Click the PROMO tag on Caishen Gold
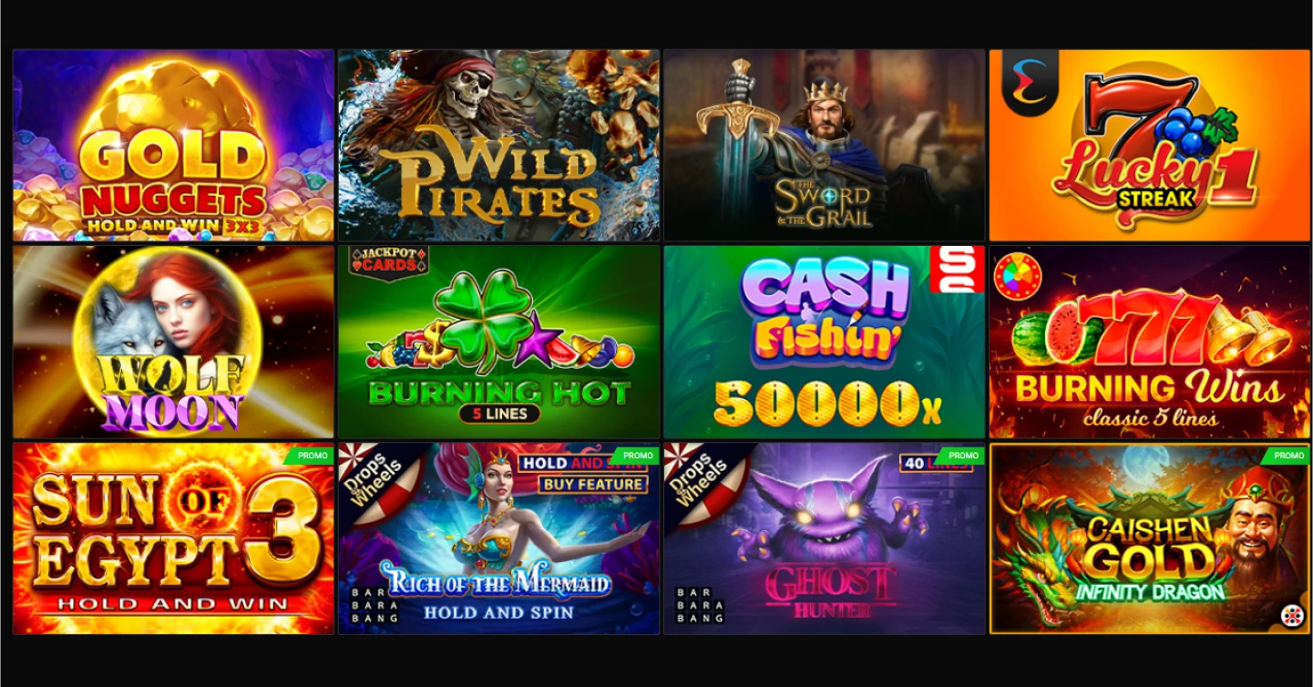Image resolution: width=1313 pixels, height=687 pixels. (1287, 455)
